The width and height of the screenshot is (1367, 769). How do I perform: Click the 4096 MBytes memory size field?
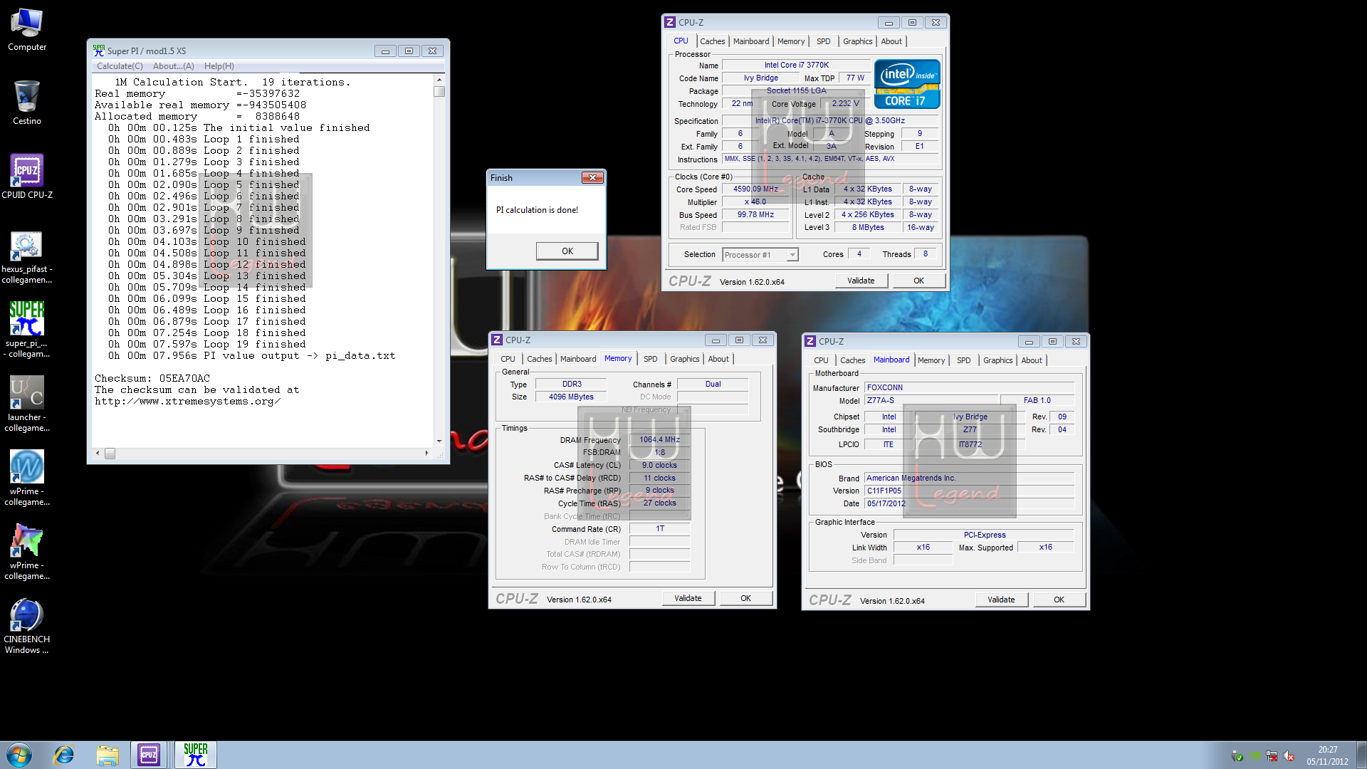pyautogui.click(x=571, y=397)
